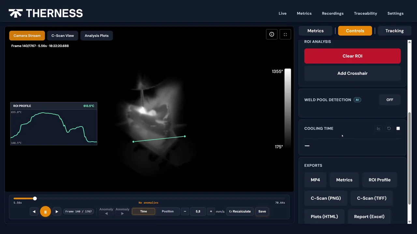
Task: Enter fullscreen with the expand icon
Action: (x=285, y=34)
